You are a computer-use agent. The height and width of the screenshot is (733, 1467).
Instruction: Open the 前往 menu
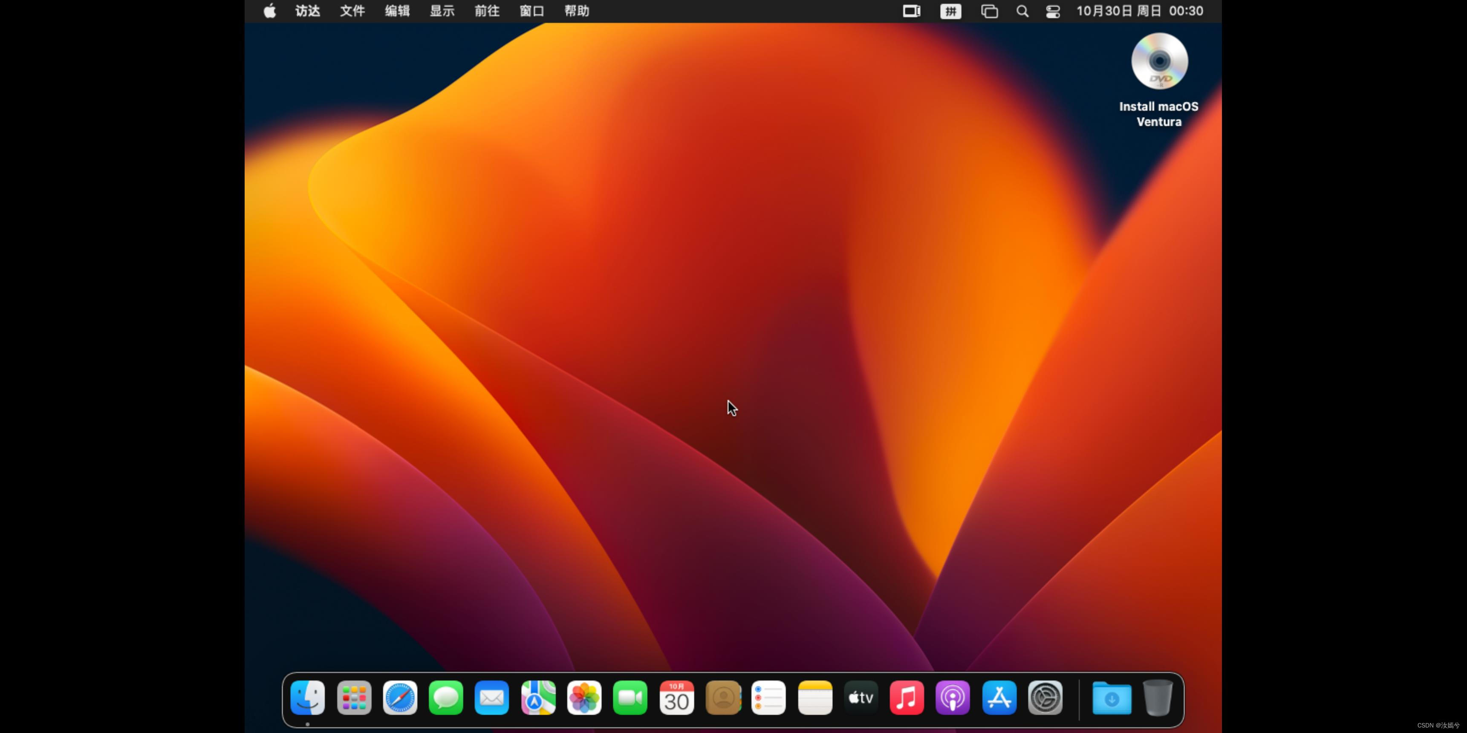coord(487,11)
